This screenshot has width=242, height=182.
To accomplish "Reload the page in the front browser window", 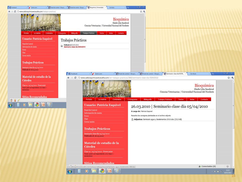I will pyautogui.click(x=75, y=78).
